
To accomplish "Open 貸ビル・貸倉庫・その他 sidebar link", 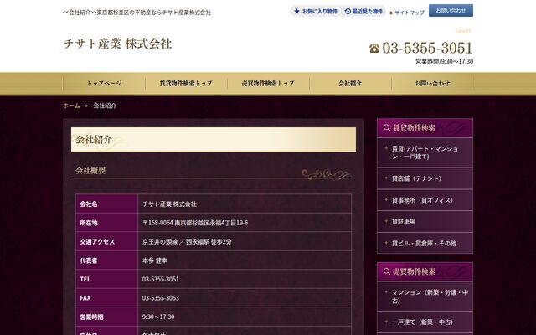I will (x=425, y=244).
